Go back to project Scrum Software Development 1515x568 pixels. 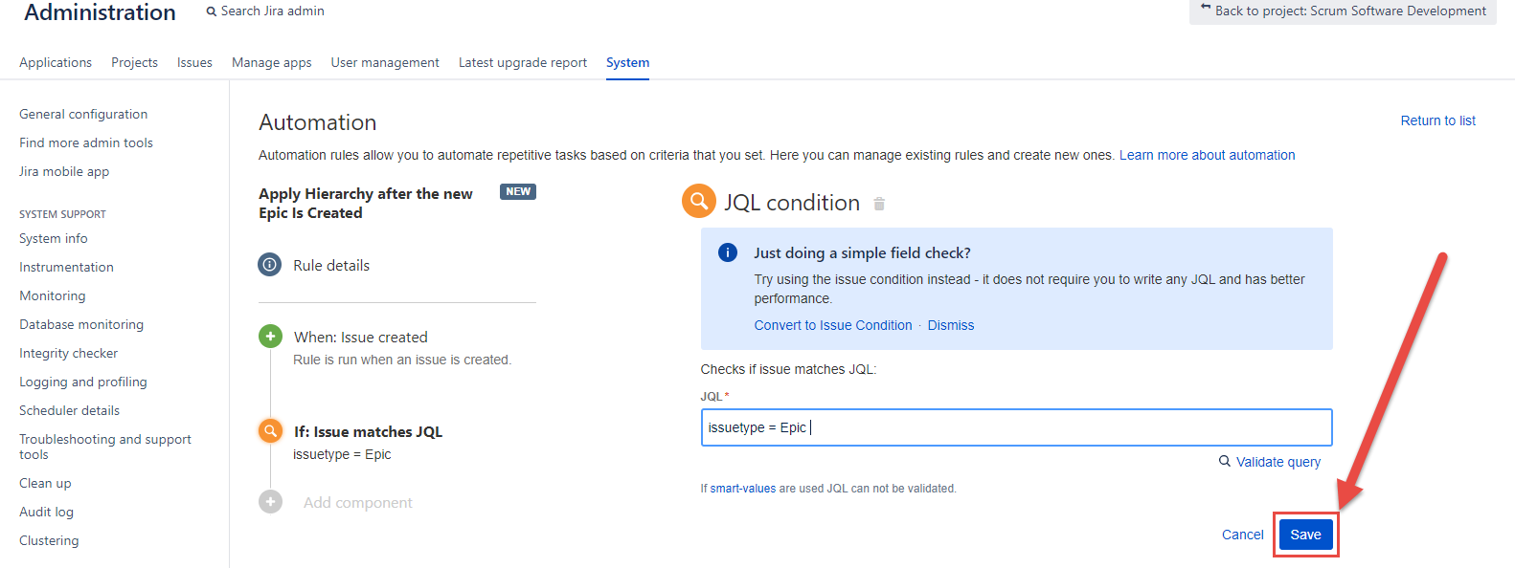click(x=1343, y=11)
